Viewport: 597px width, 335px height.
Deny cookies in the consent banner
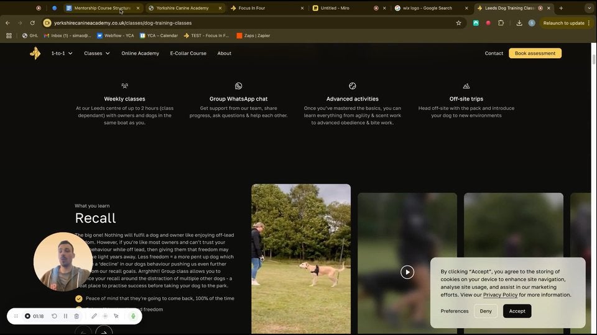coord(486,311)
